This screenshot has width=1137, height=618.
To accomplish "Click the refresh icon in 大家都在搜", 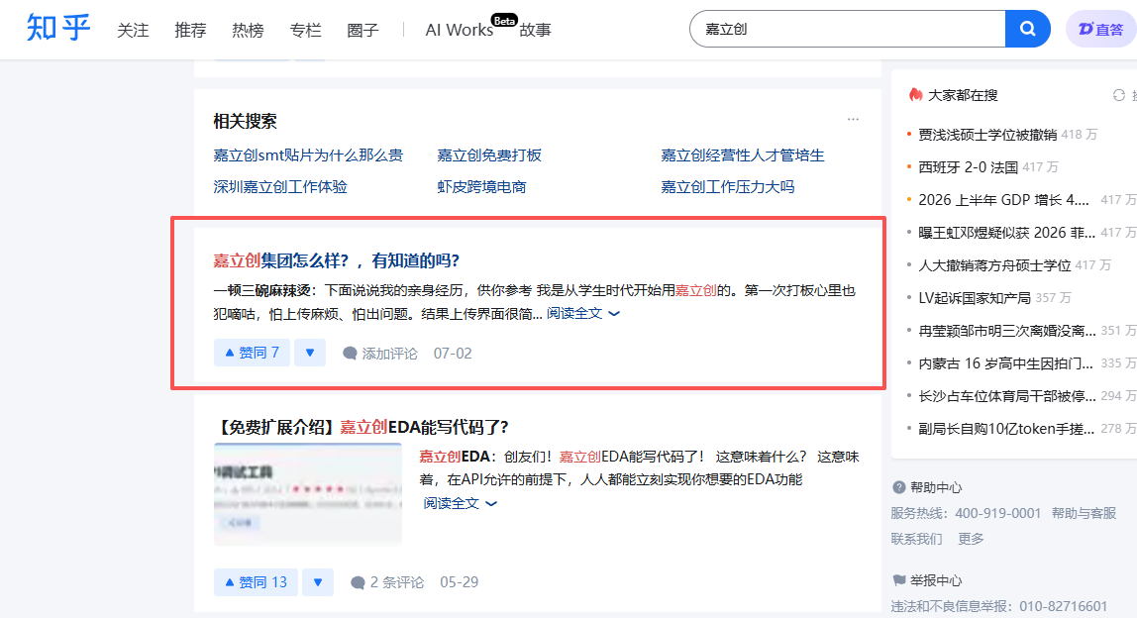I will click(x=1119, y=95).
